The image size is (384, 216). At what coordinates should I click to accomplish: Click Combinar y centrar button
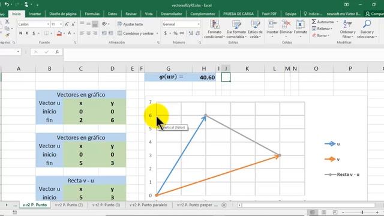136,34
